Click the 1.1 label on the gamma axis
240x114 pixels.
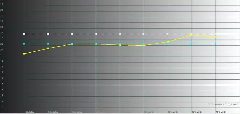coord(2,106)
